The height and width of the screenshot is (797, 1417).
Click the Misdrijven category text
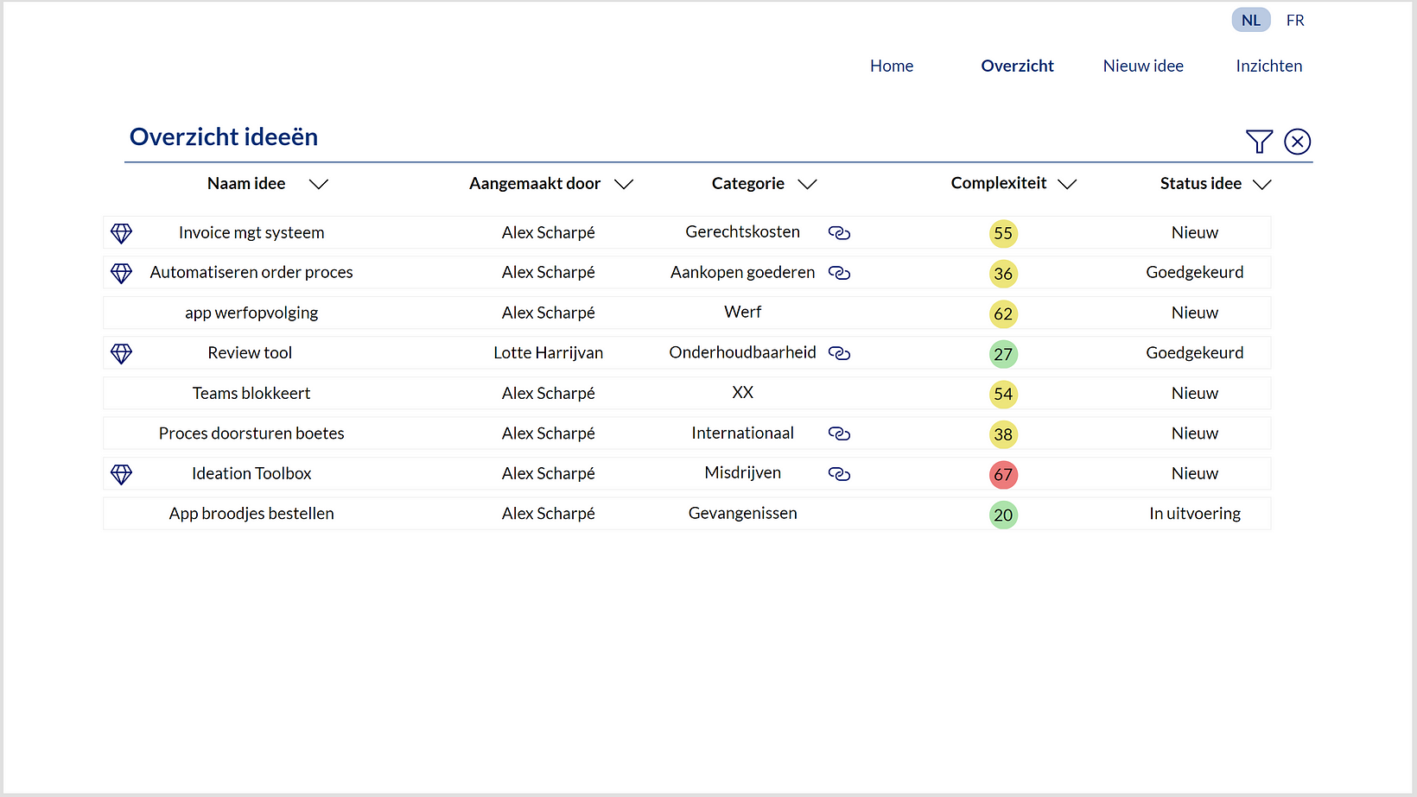743,473
